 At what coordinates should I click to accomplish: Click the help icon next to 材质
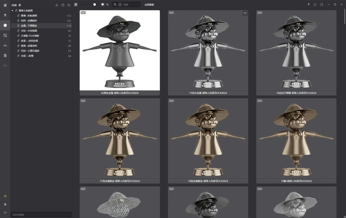point(20,5)
